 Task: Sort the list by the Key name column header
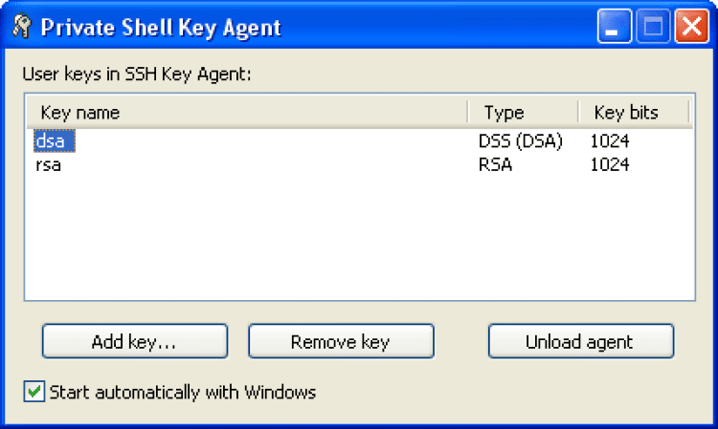point(246,113)
